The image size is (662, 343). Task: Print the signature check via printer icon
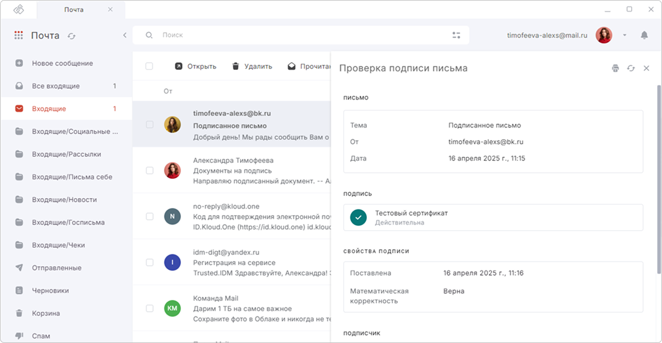[615, 68]
